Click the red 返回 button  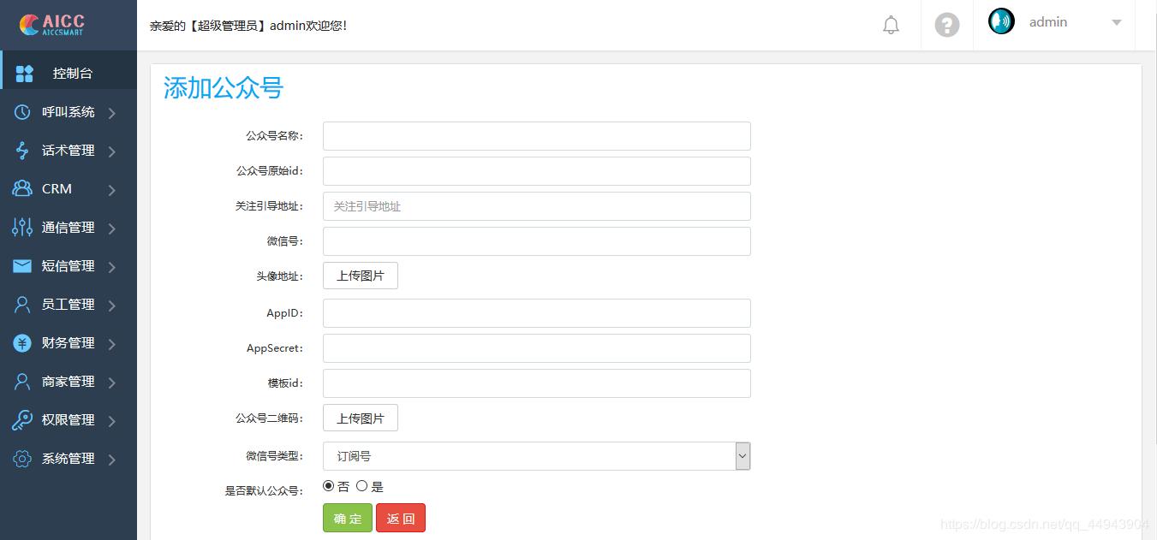click(400, 518)
